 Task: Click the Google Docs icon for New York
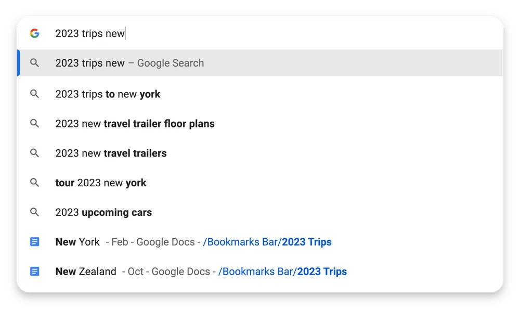click(34, 242)
